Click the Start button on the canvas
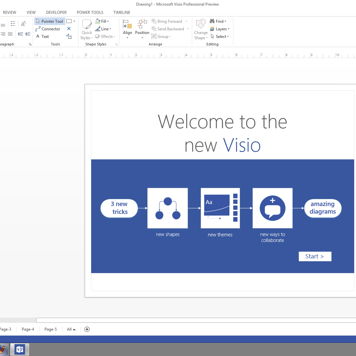 coord(315,256)
